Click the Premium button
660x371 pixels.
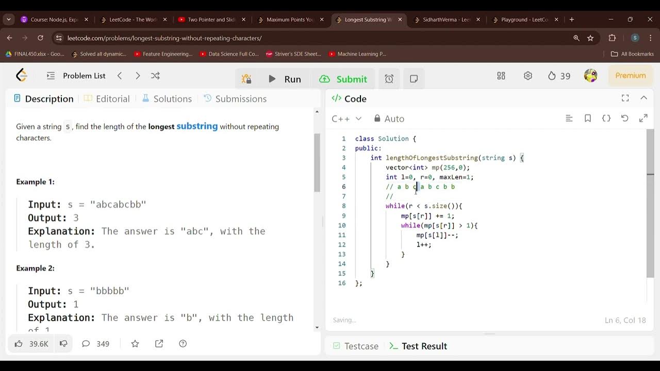[631, 76]
